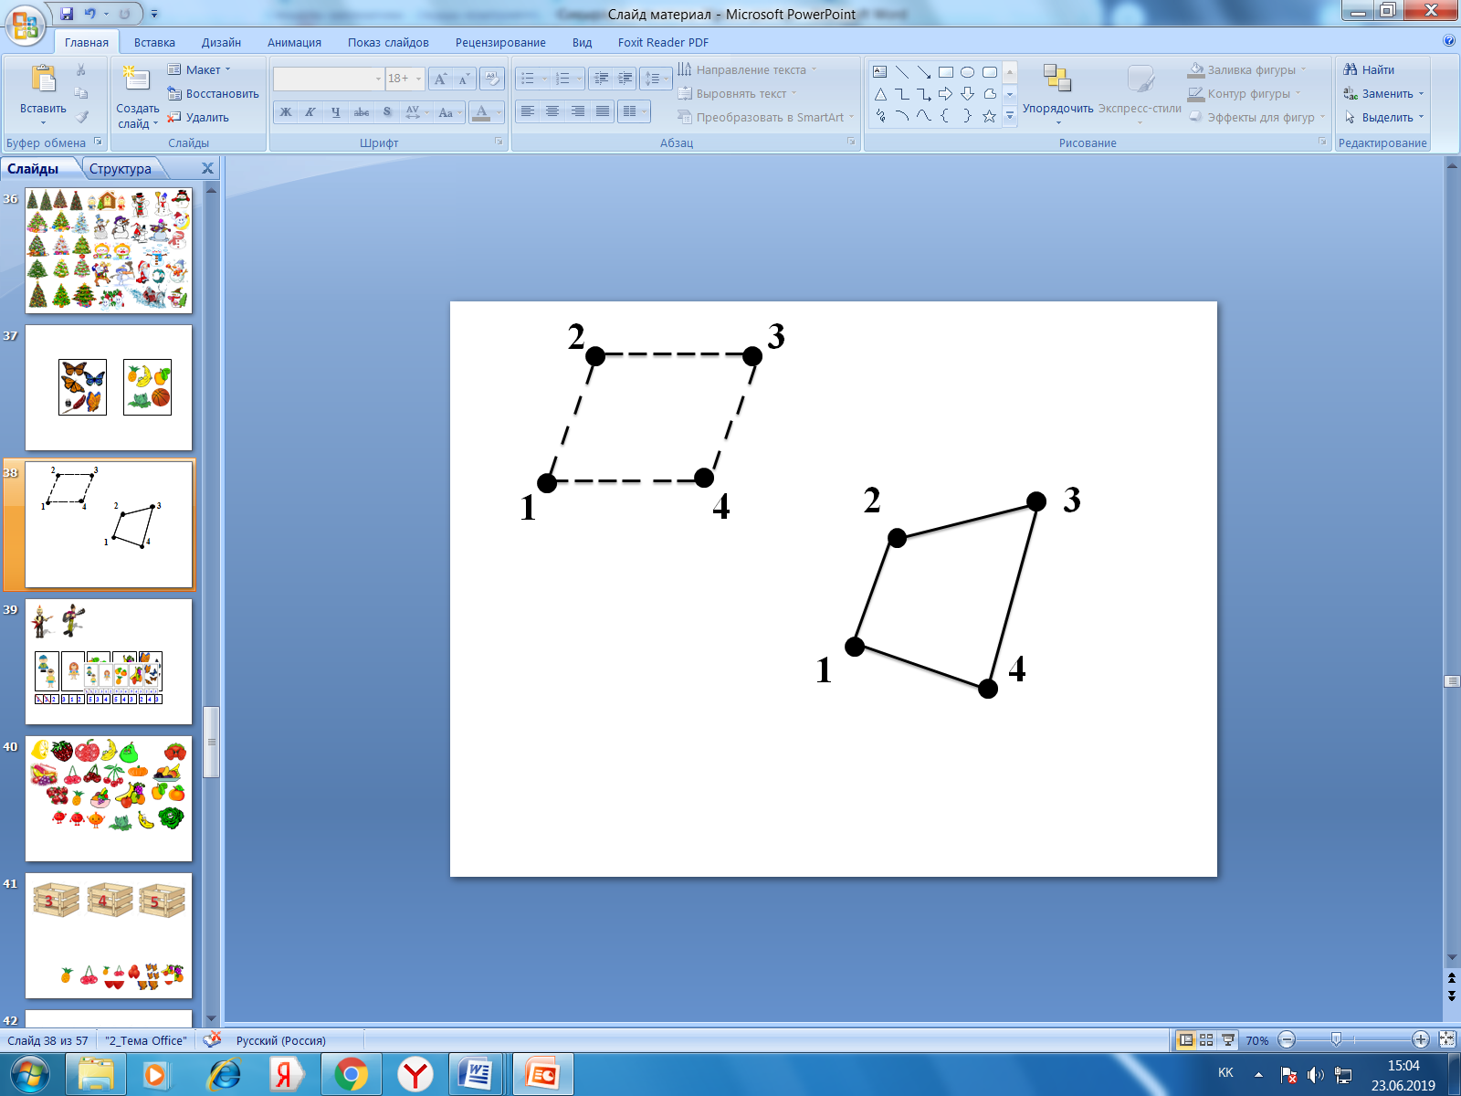The image size is (1461, 1096).
Task: Click the Удалить slide button
Action: pos(198,117)
